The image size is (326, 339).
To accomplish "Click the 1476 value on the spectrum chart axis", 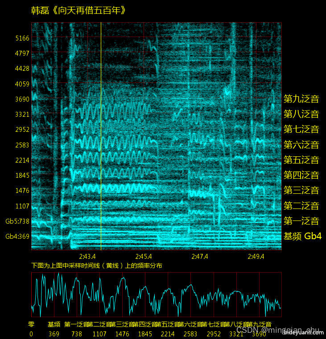I will click(x=122, y=334).
